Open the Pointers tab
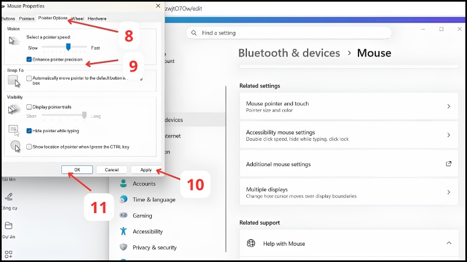The image size is (467, 262). click(x=26, y=19)
